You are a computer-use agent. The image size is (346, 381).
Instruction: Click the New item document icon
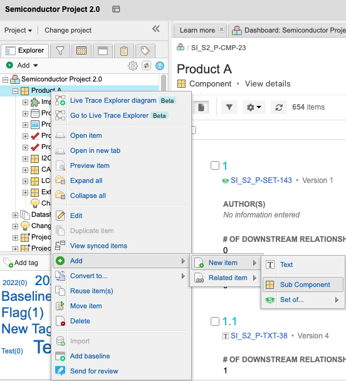199,263
